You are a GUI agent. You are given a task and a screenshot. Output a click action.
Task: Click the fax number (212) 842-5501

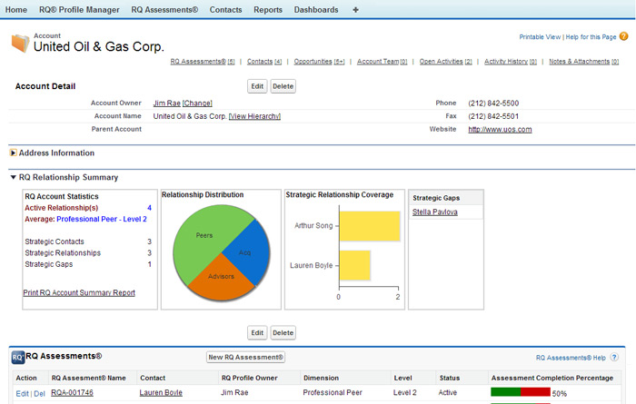pos(493,116)
